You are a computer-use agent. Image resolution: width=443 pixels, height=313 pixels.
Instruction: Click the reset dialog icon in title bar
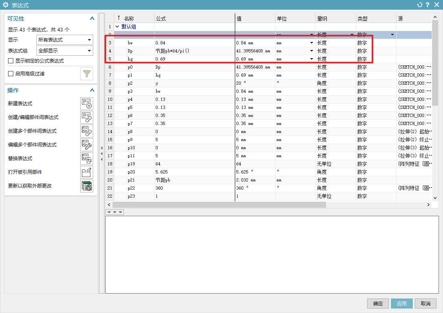click(420, 5)
